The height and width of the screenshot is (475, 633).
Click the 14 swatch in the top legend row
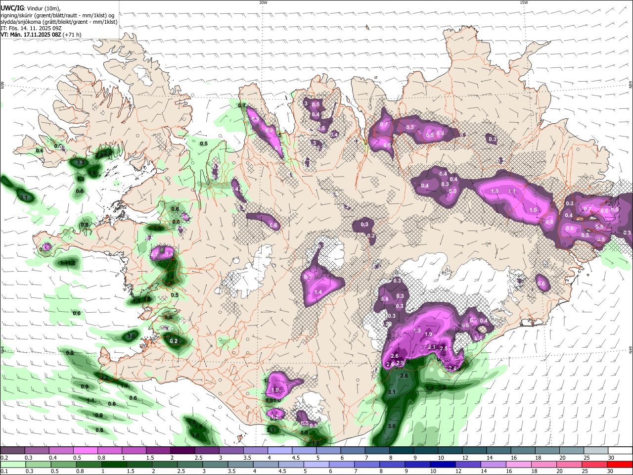[x=498, y=450]
